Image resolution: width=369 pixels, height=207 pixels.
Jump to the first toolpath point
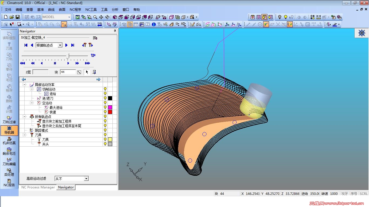coord(26,45)
